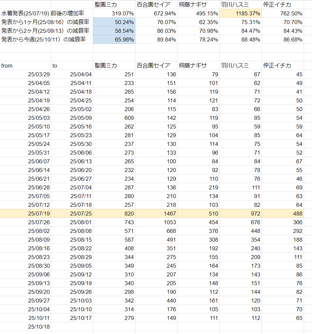Viewport: 312px width, 334px height.
Task: Select the 25/10/18 date cell at bottom
Action: click(25, 327)
